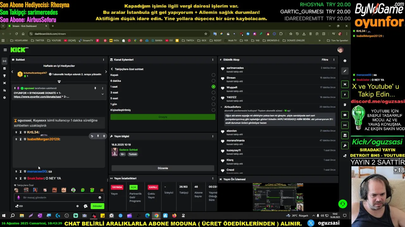405x227 pixels.
Task: Click the Yayın Ön İzlemesi thumbnail
Action: [278, 197]
